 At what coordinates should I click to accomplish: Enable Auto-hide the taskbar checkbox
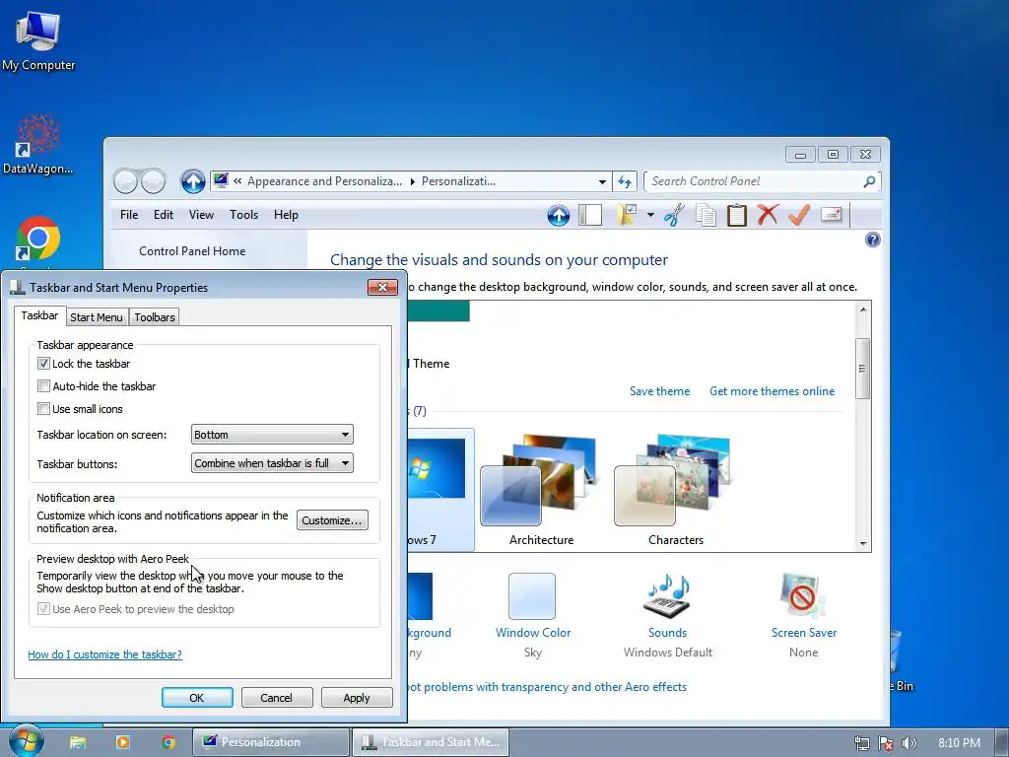point(43,386)
